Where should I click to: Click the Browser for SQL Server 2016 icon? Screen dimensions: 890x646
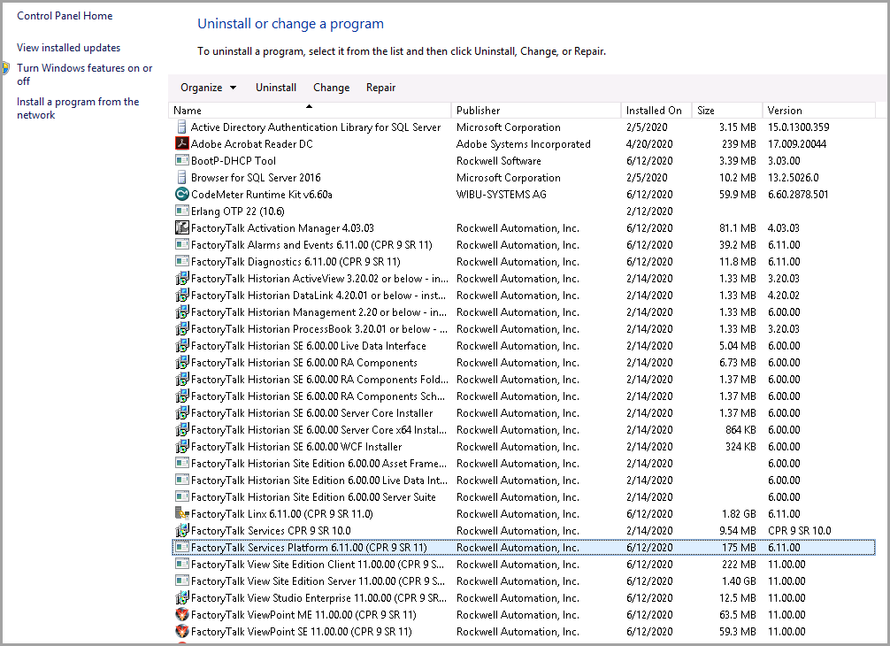(181, 177)
